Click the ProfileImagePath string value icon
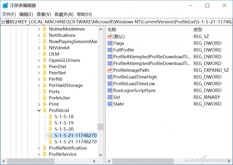 point(110,70)
